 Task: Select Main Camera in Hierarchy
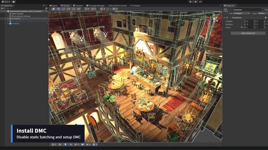[x=18, y=14]
